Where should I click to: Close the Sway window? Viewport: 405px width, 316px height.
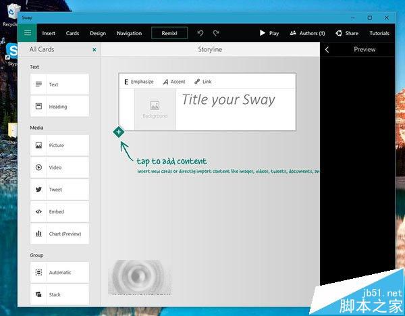click(386, 18)
